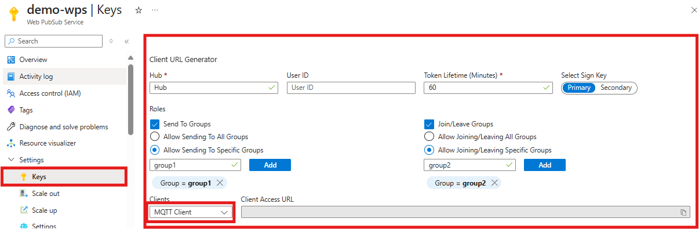This screenshot has height=229, width=699.
Task: Collapse the Settings section chevron
Action: [x=11, y=160]
